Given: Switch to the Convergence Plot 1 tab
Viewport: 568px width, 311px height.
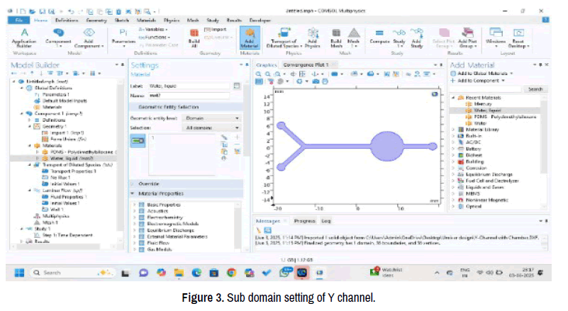Looking at the screenshot, I should (306, 65).
